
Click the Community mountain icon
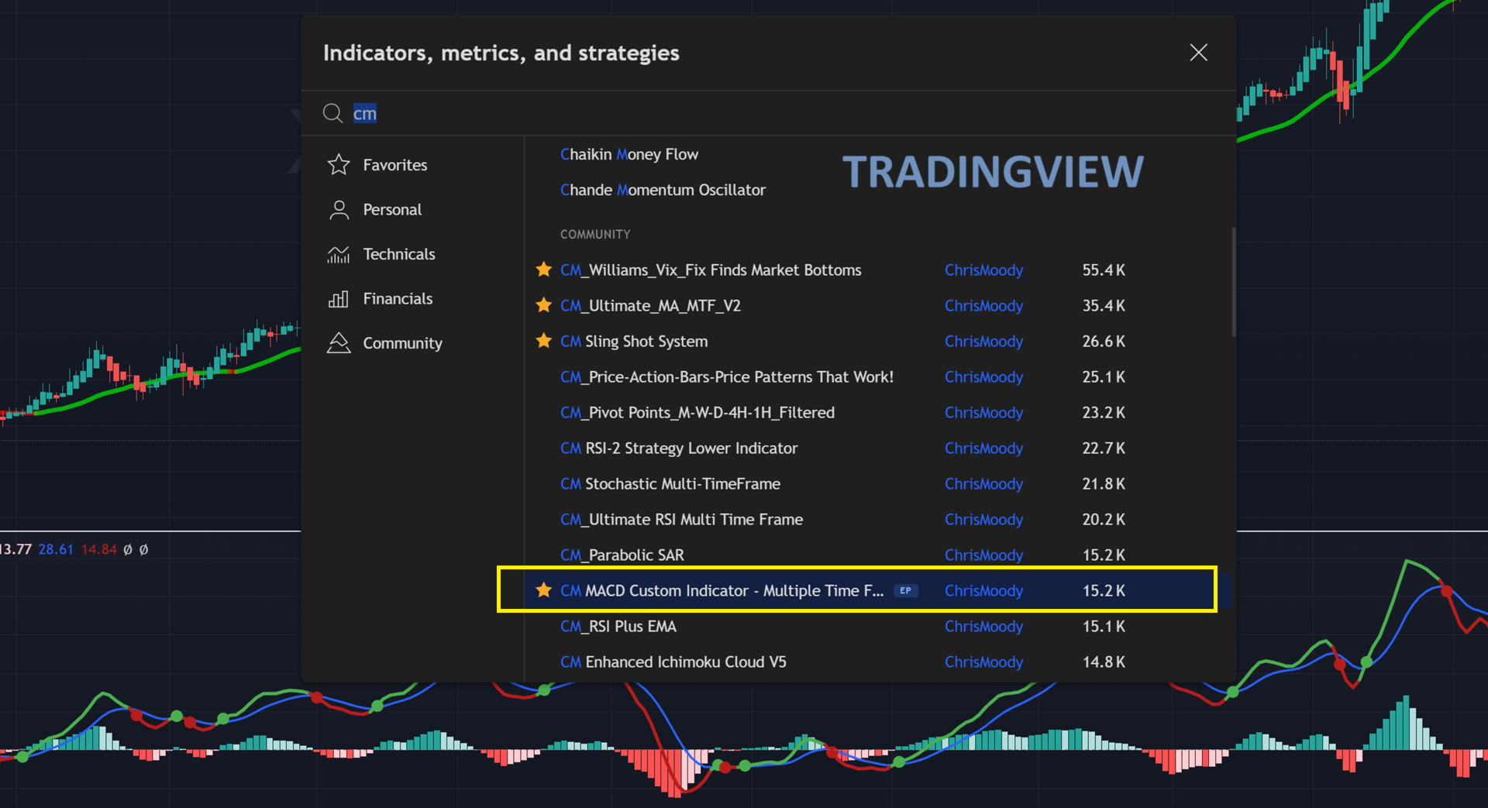click(339, 343)
